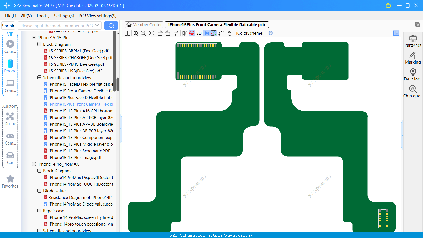The image size is (423, 238).
Task: Zoom in on the PCB view
Action: point(136,33)
